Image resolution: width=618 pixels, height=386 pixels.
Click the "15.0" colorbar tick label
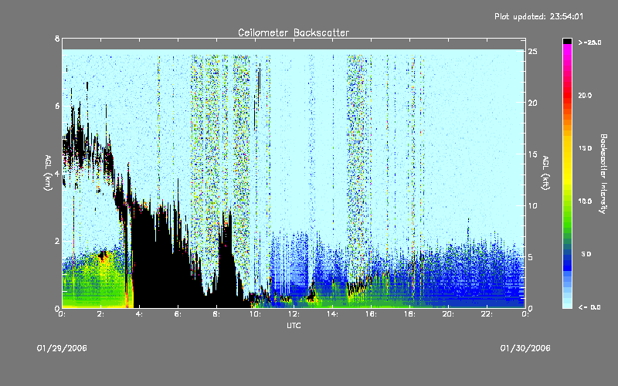pyautogui.click(x=585, y=148)
